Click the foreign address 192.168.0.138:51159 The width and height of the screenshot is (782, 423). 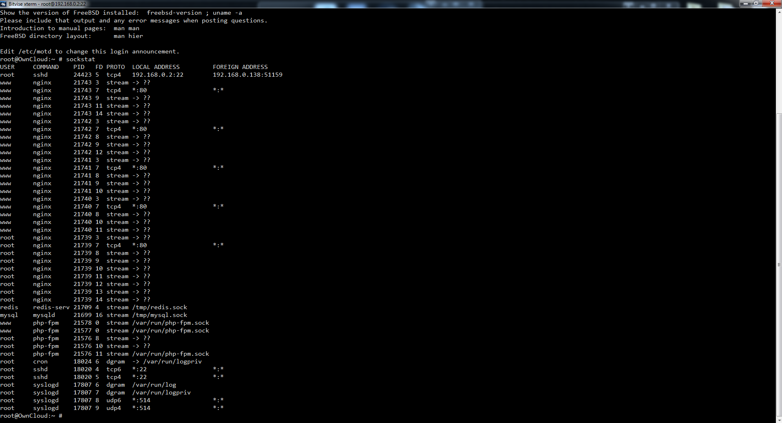click(x=247, y=75)
